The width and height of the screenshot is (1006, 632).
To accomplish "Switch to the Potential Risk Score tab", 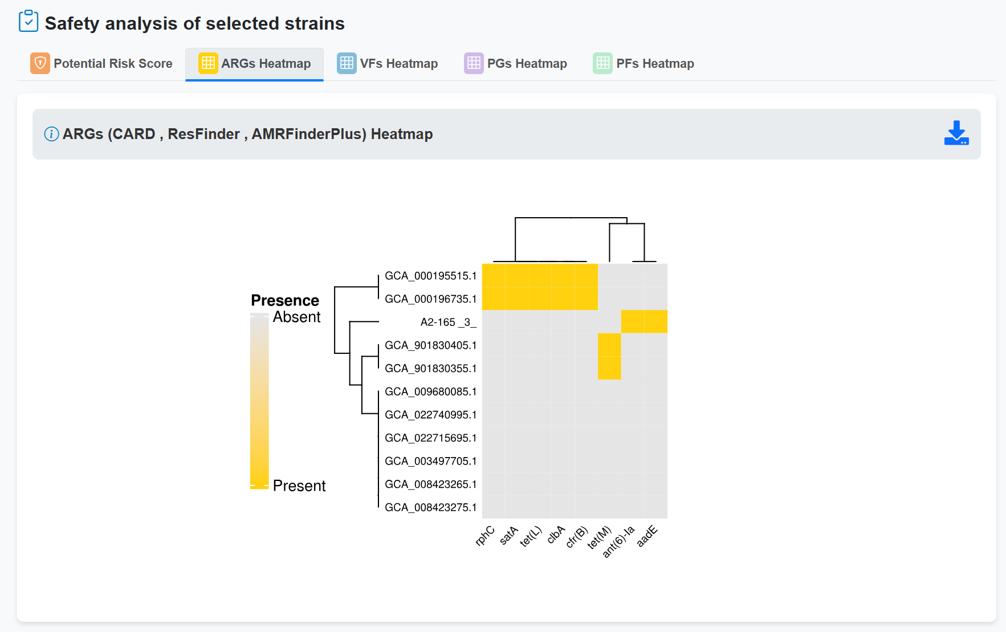I will pyautogui.click(x=113, y=64).
